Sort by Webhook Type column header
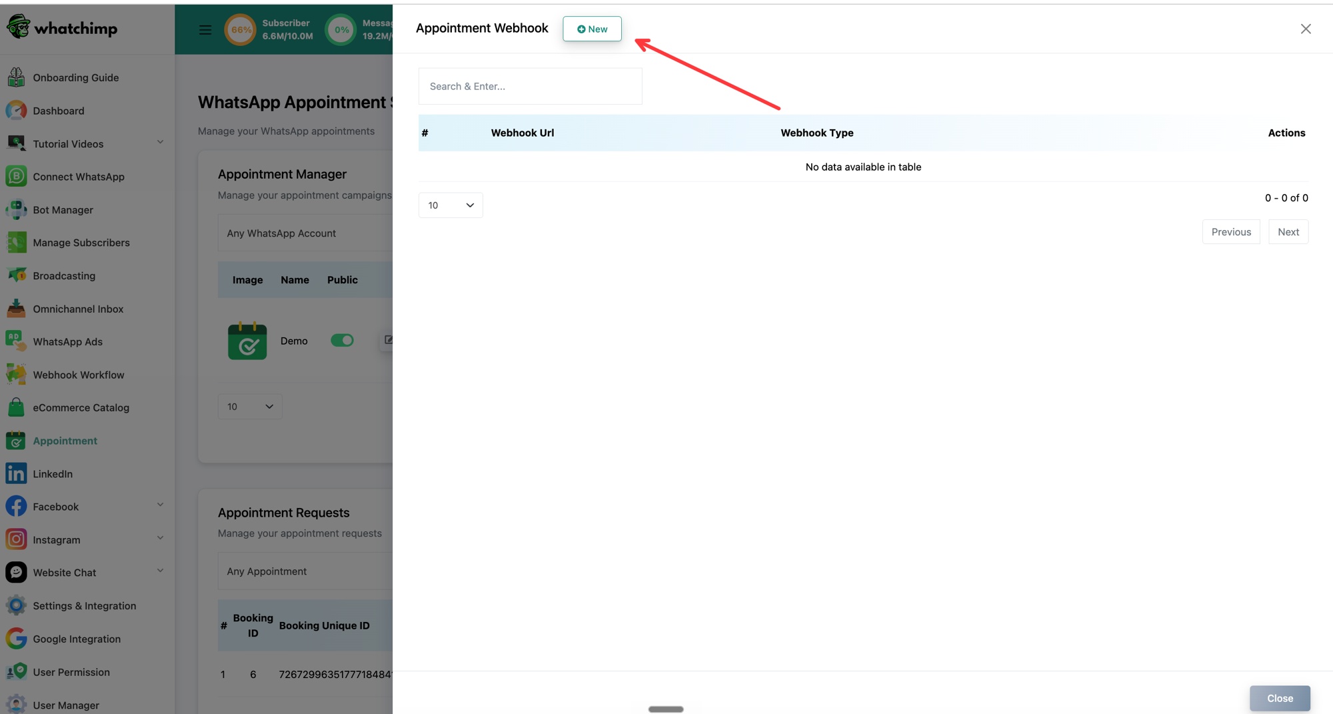Screen dimensions: 1333x714 click(x=817, y=133)
